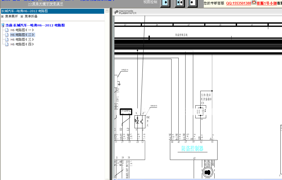The height and width of the screenshot is (180, 282).
Task: Click the QQ penguin customer service icon
Action: (254, 2)
